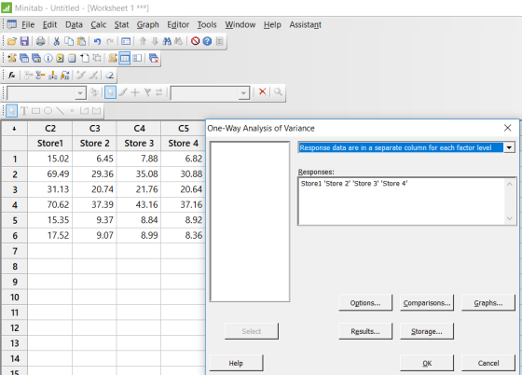The width and height of the screenshot is (522, 375).
Task: Undo last action with blue arrow icon
Action: click(97, 41)
